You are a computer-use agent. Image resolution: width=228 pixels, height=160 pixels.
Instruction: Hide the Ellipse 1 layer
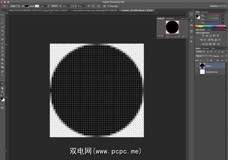tap(197, 66)
